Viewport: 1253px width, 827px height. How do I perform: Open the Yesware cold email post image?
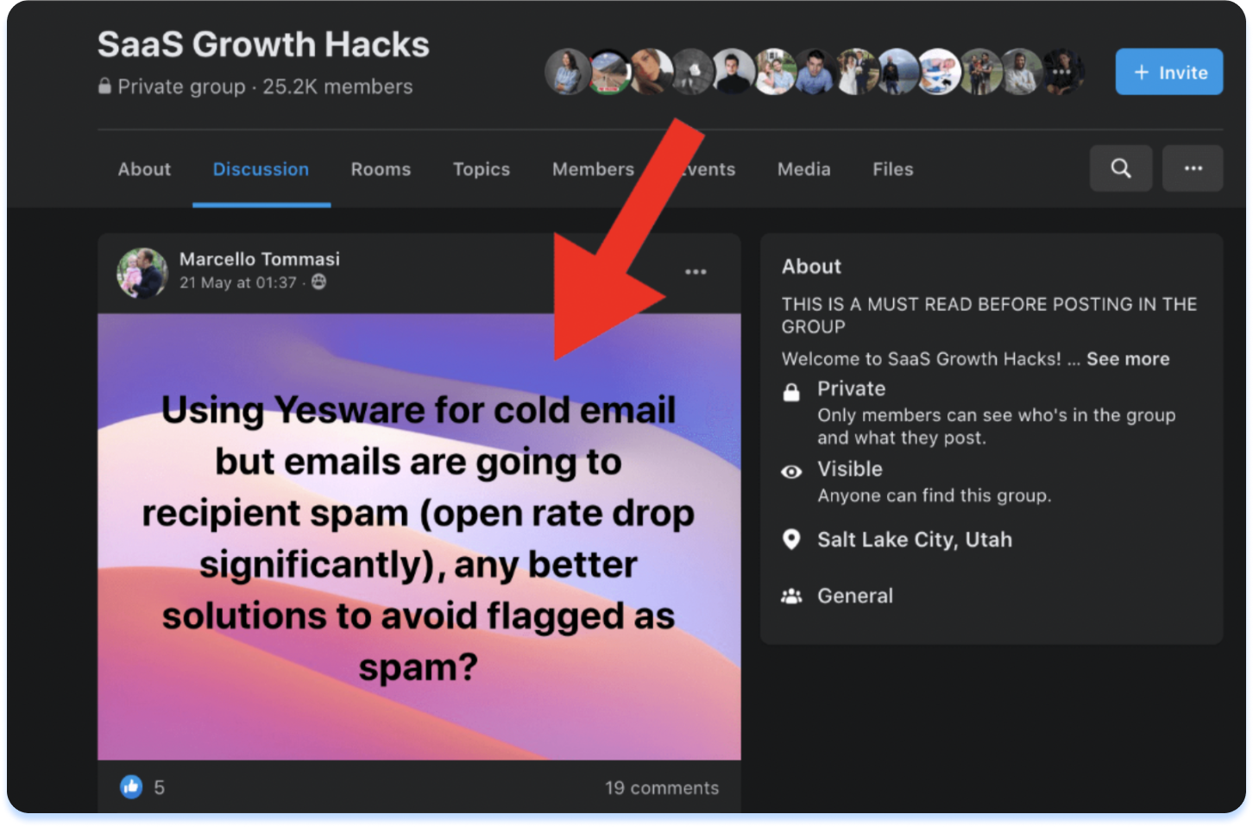pyautogui.click(x=419, y=535)
